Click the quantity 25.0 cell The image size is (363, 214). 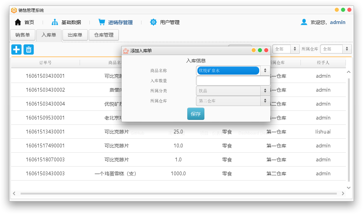178,132
